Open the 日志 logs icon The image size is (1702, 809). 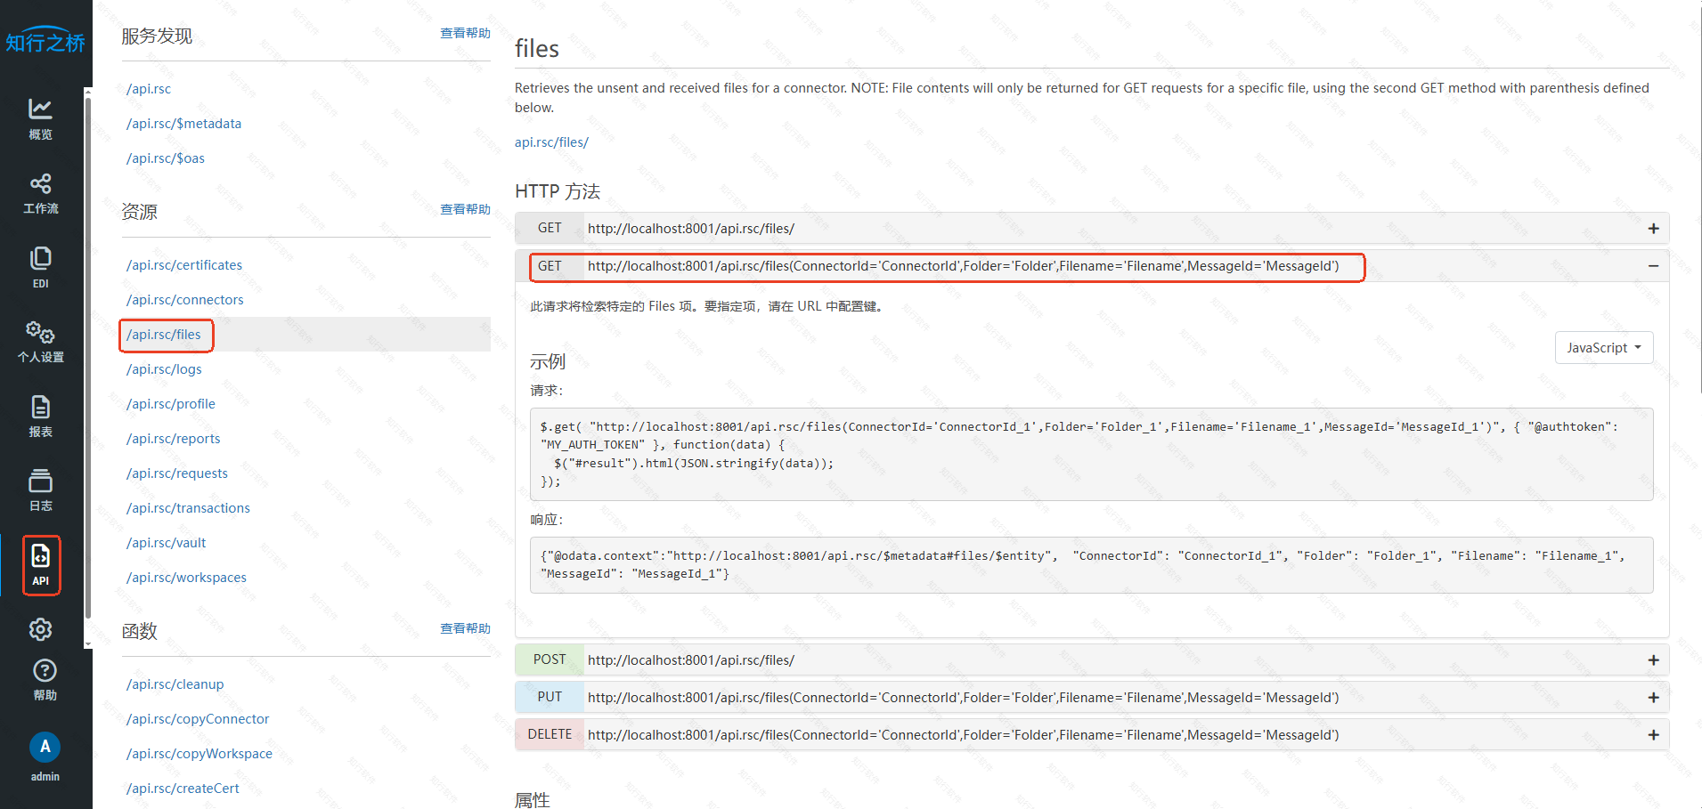pyautogui.click(x=40, y=490)
